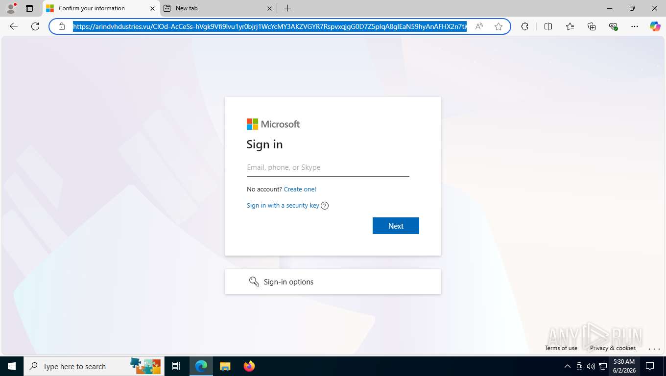Image resolution: width=666 pixels, height=376 pixels.
Task: Click the taskbar search box
Action: (93, 366)
